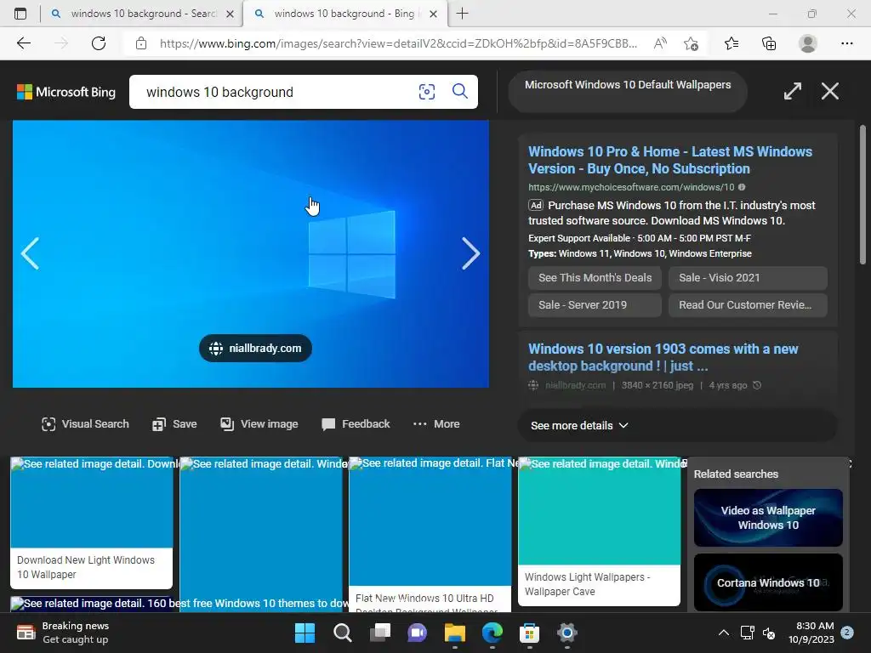This screenshot has height=653, width=871.
Task: Click the page vertical scrollbar
Action: [862, 195]
